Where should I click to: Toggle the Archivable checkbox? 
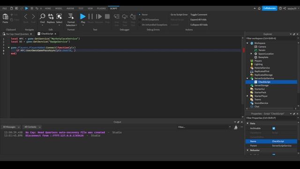[x=274, y=128]
